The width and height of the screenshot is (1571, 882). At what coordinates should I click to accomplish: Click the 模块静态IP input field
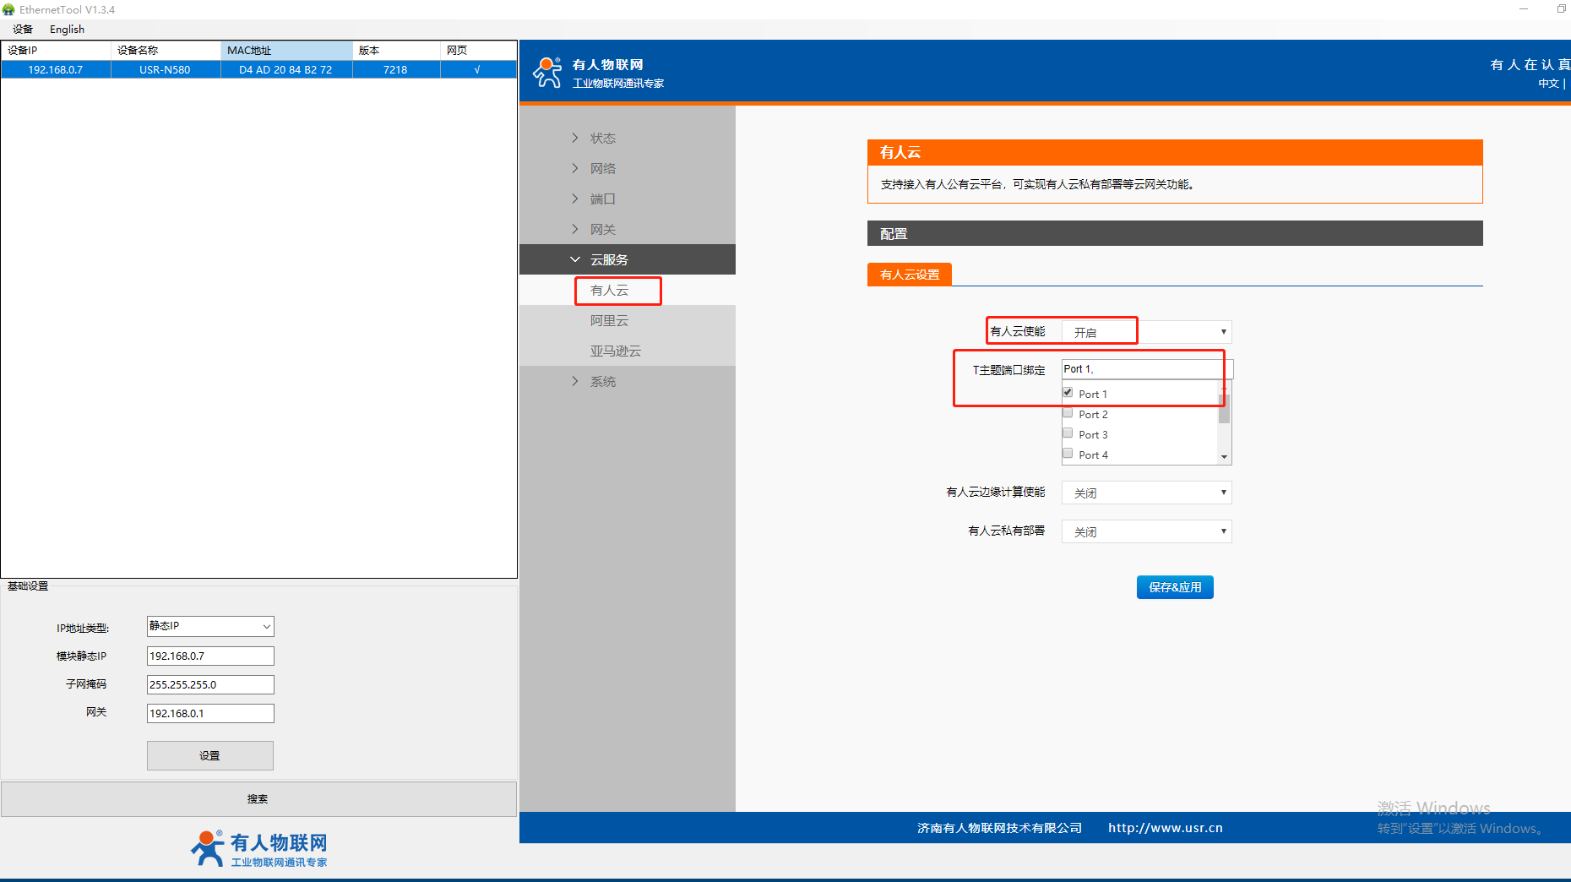point(210,656)
